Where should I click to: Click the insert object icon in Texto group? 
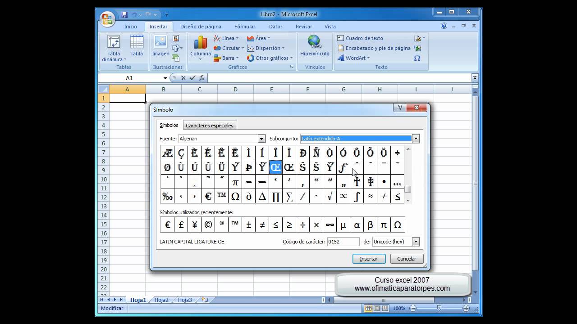coord(417,48)
